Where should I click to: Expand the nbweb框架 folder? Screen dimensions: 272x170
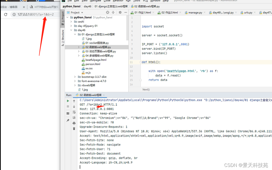point(75,86)
